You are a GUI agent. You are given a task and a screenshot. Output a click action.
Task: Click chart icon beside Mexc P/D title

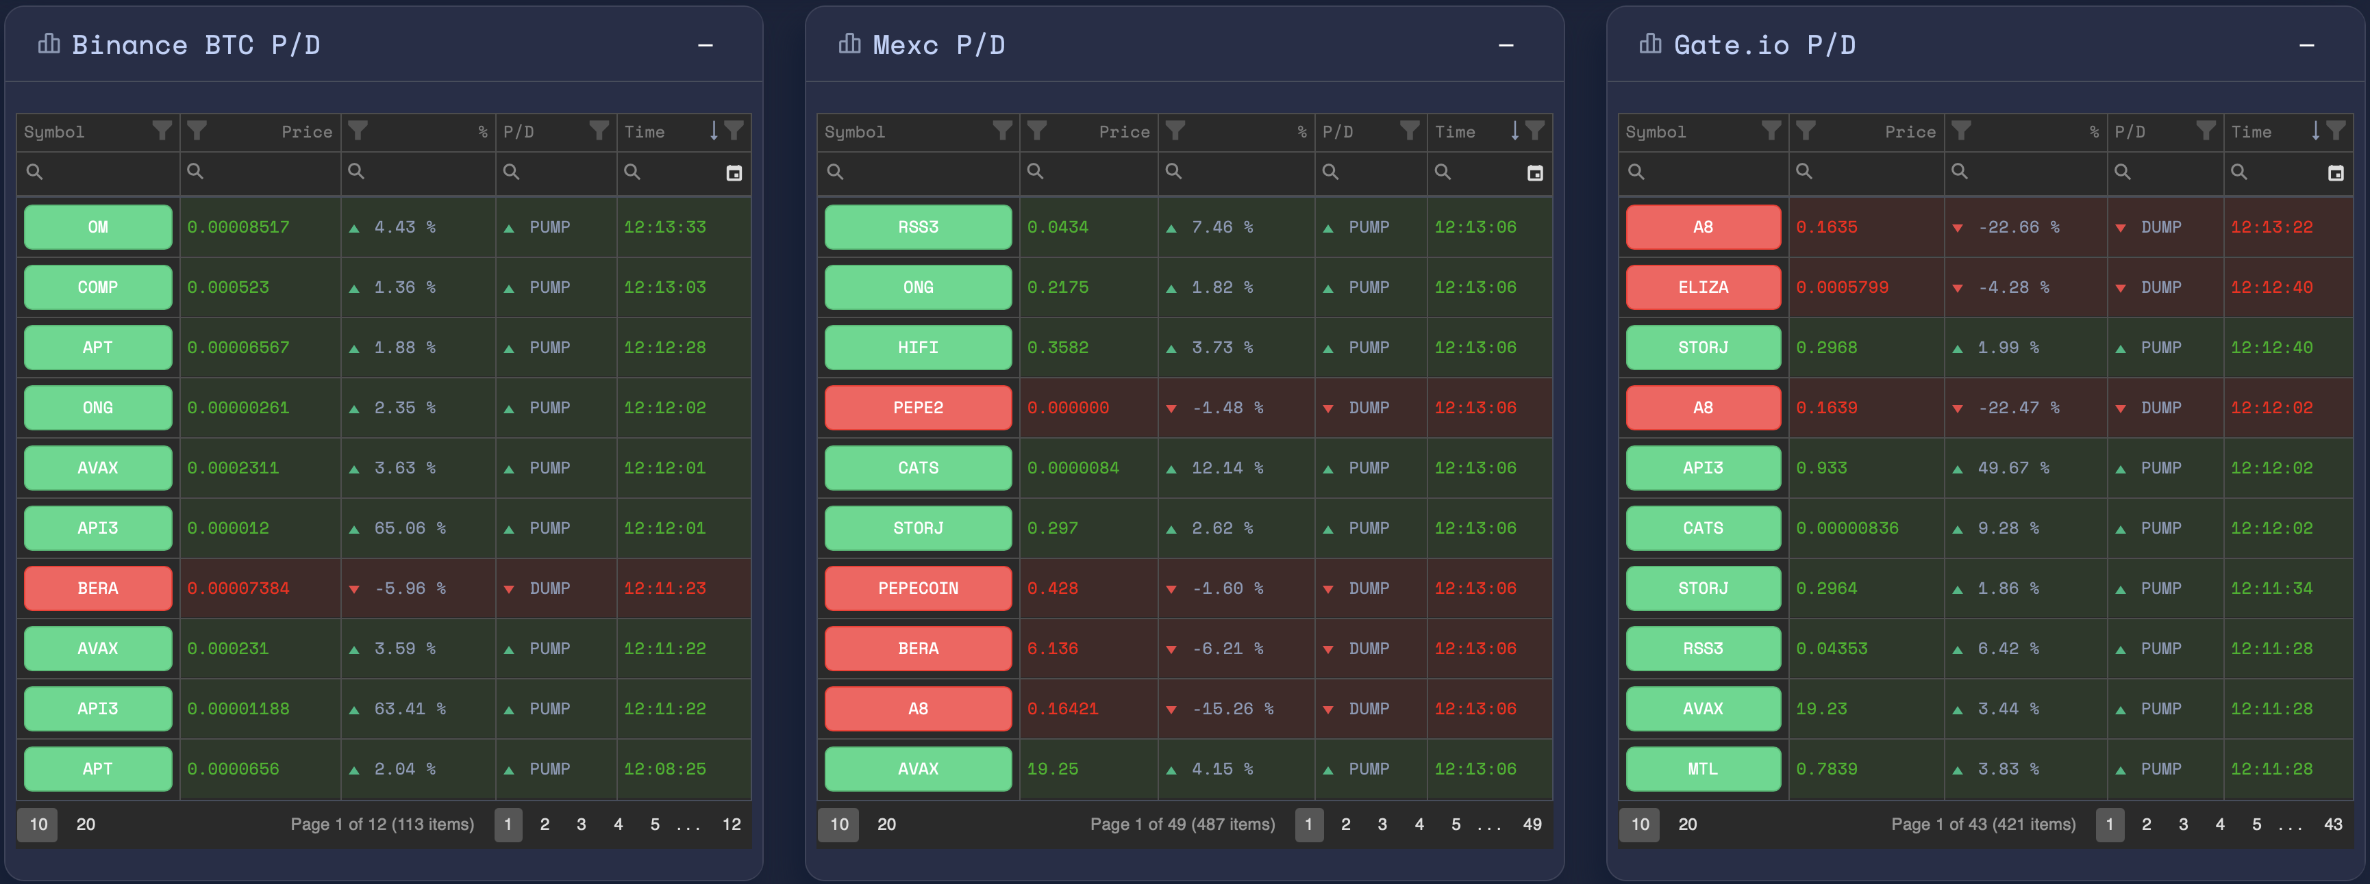[x=850, y=43]
